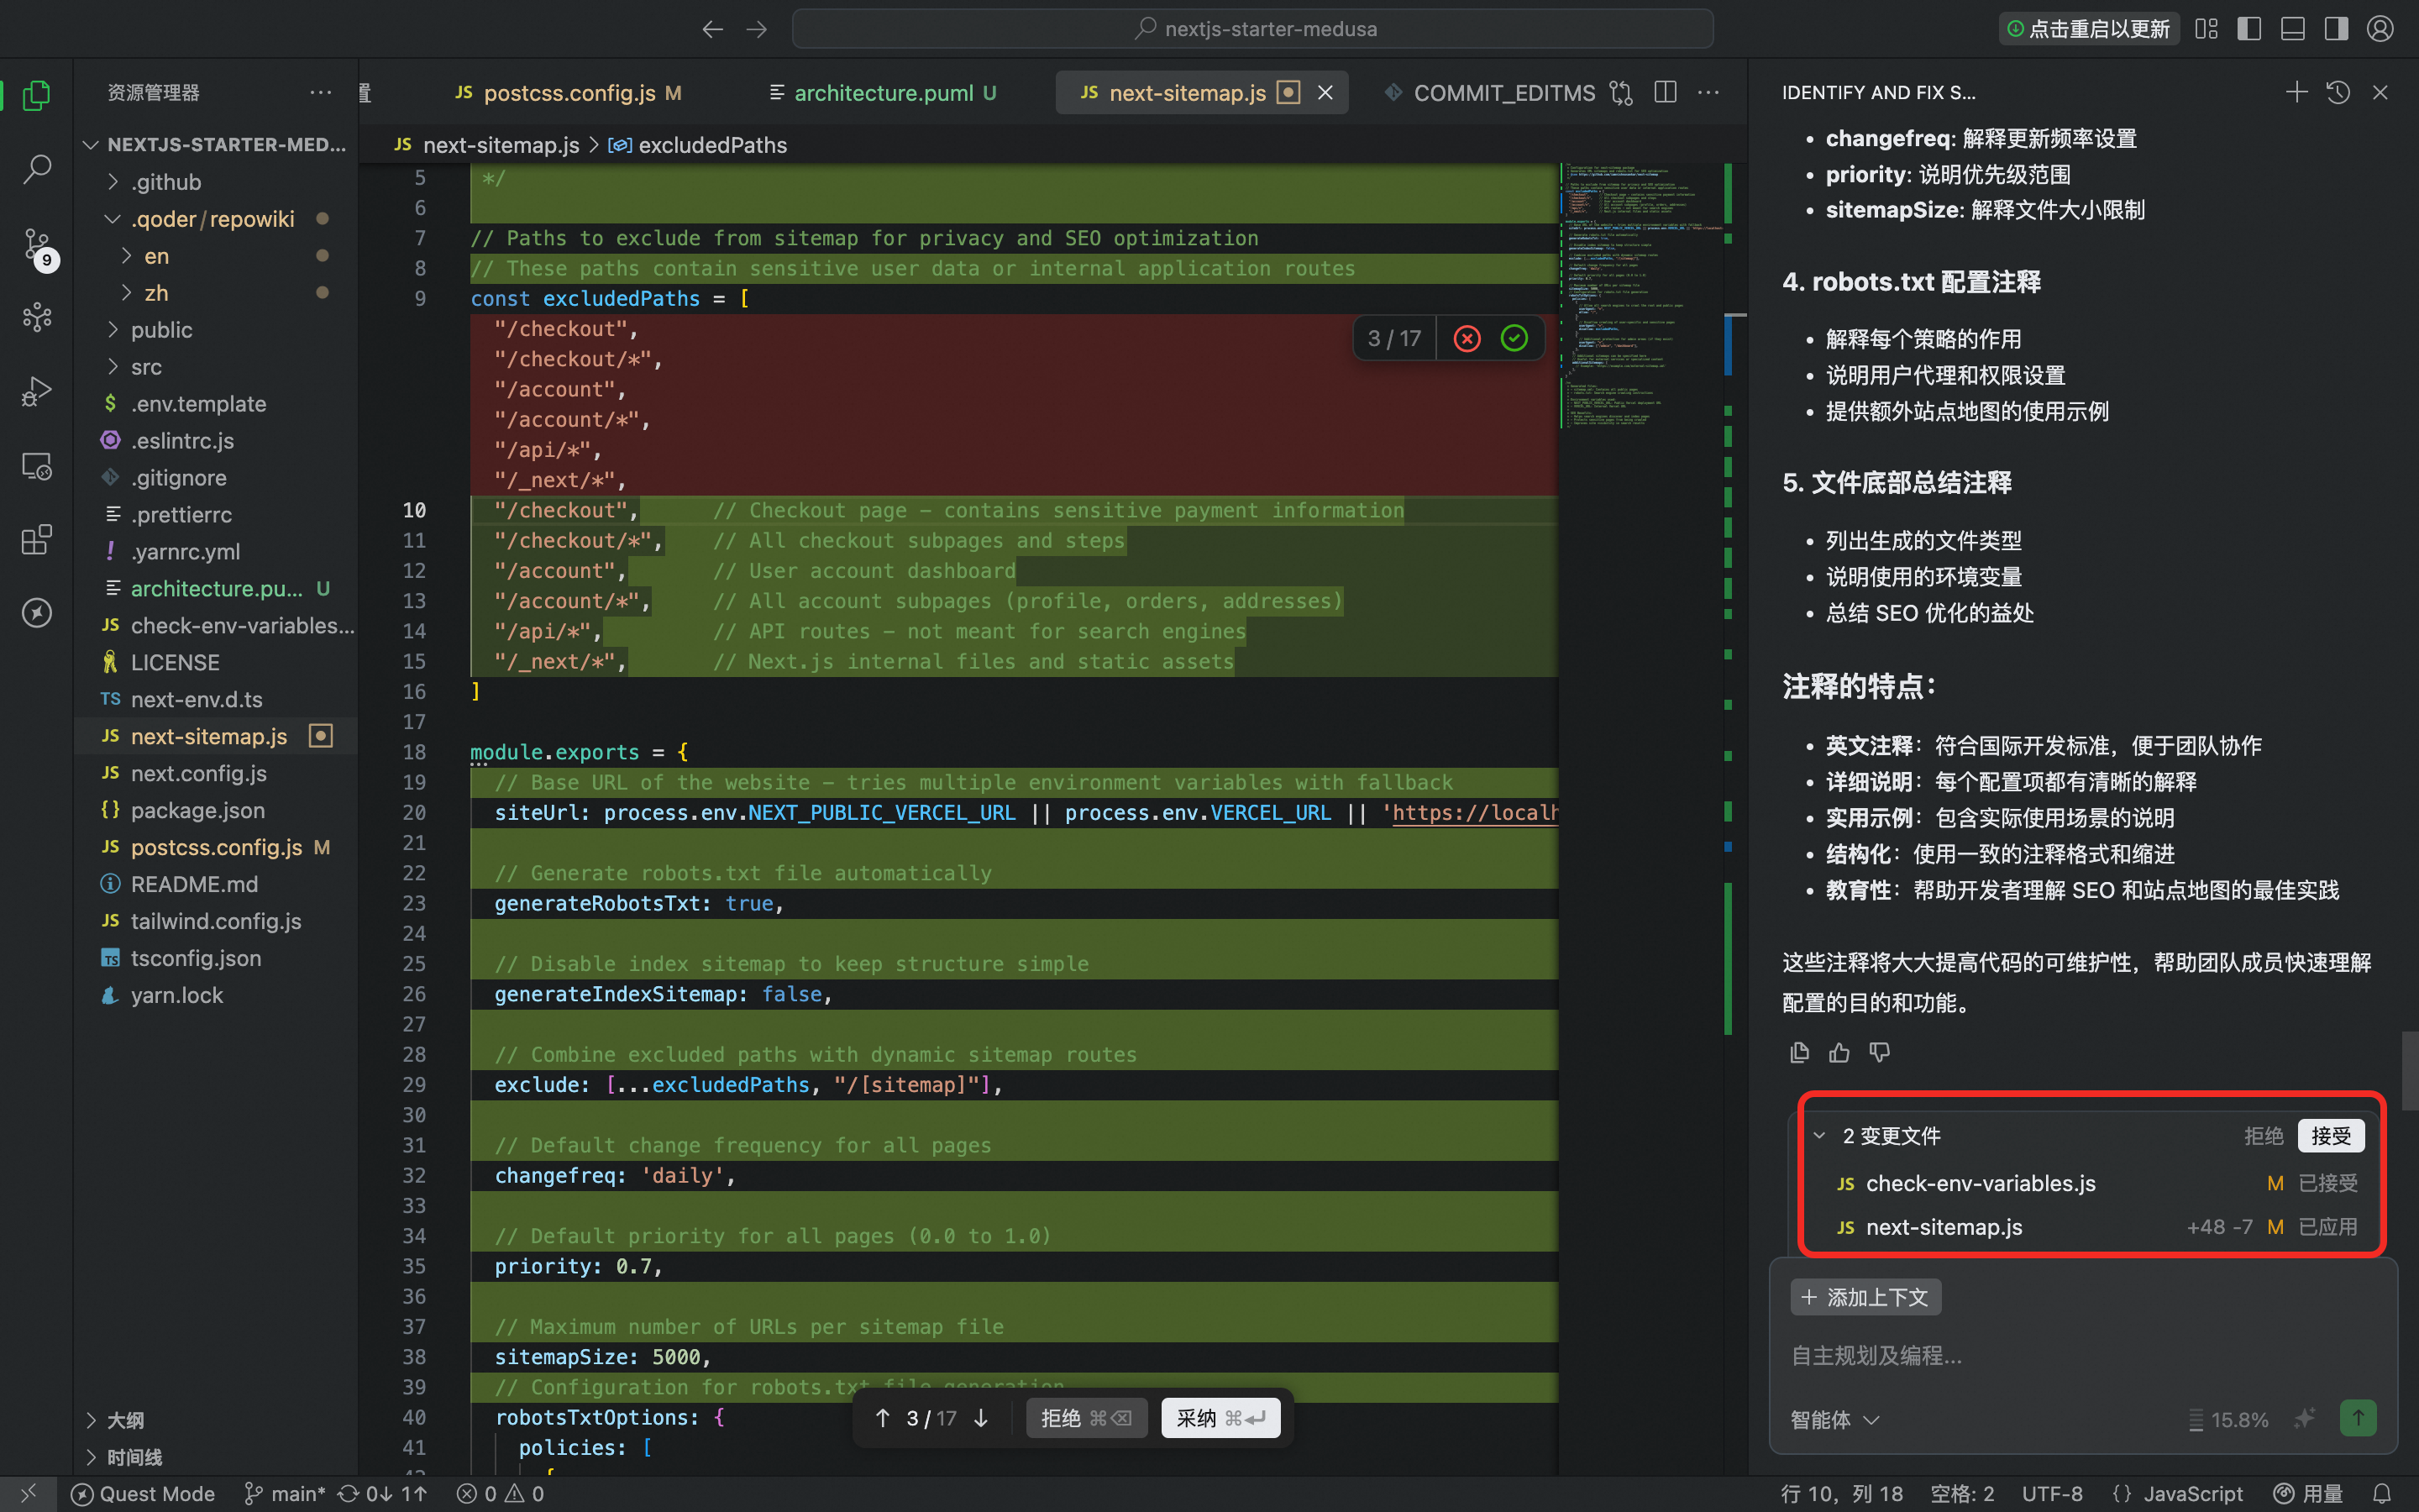This screenshot has height=1512, width=2419.
Task: Open Run and Debug view
Action: point(37,391)
